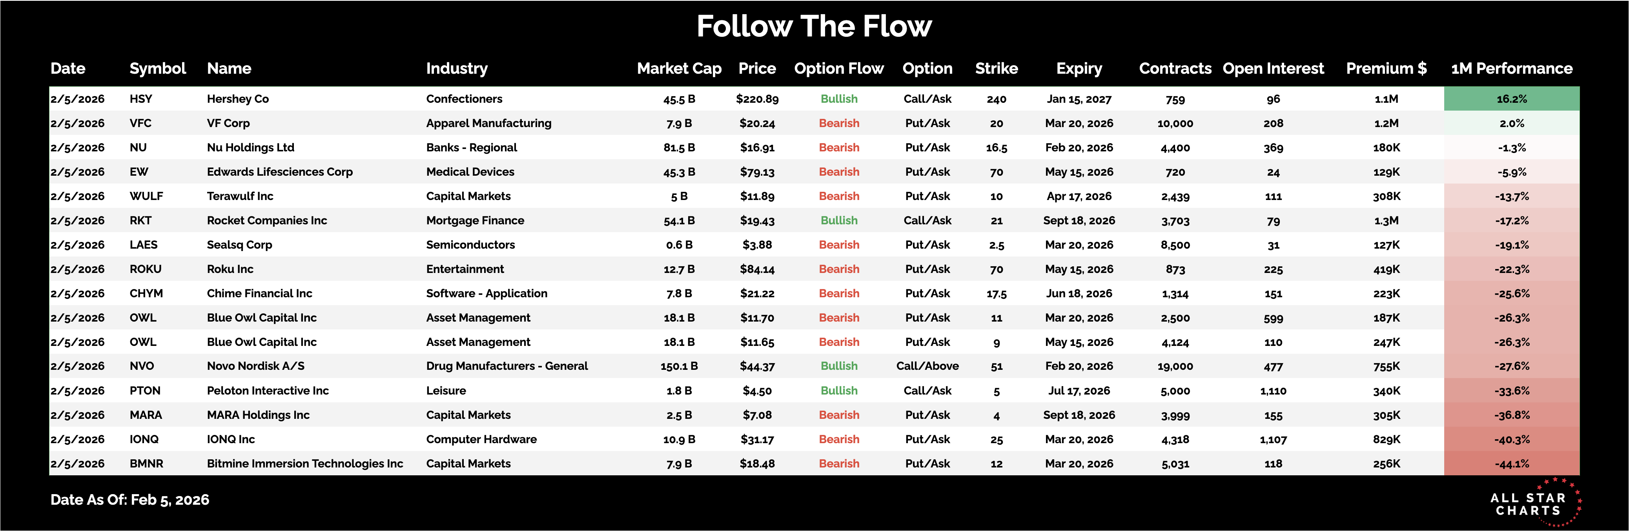Click the Option Flow column header
1629x531 pixels.
point(838,68)
